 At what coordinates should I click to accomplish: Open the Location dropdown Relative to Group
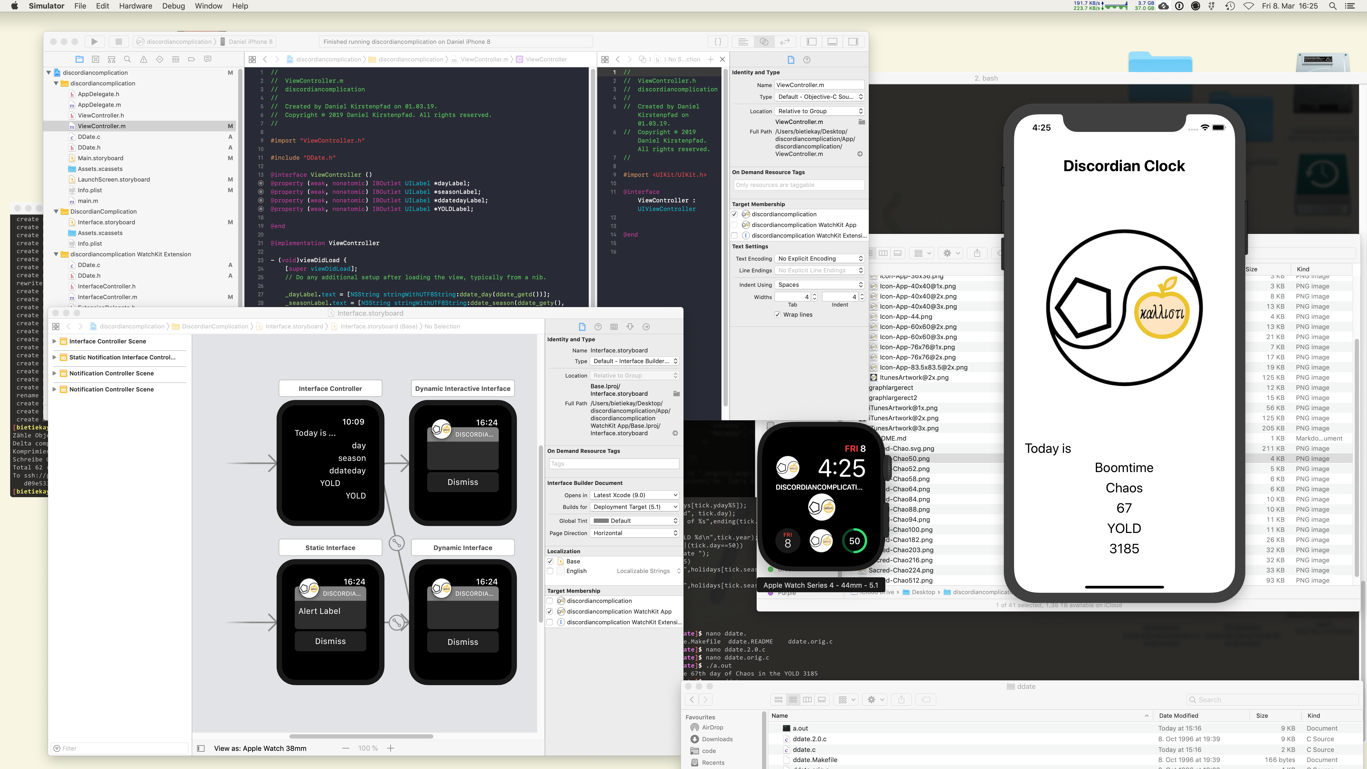pyautogui.click(x=819, y=111)
